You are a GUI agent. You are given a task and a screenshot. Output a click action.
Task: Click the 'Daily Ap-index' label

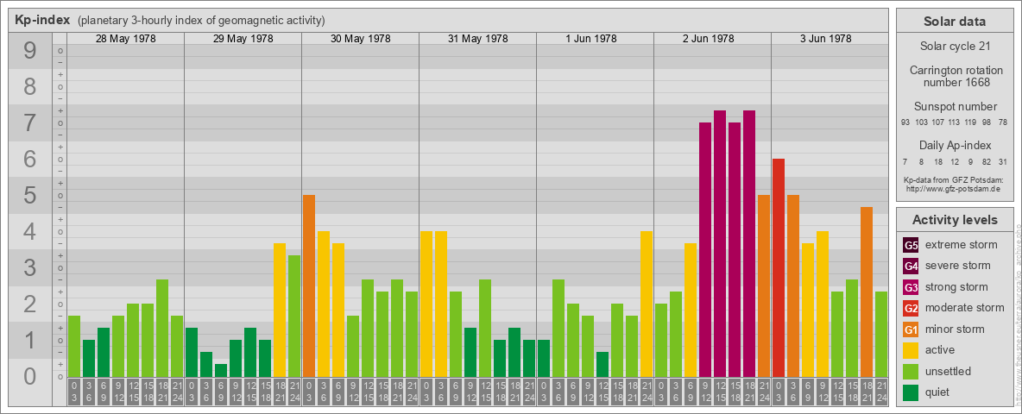coord(954,145)
